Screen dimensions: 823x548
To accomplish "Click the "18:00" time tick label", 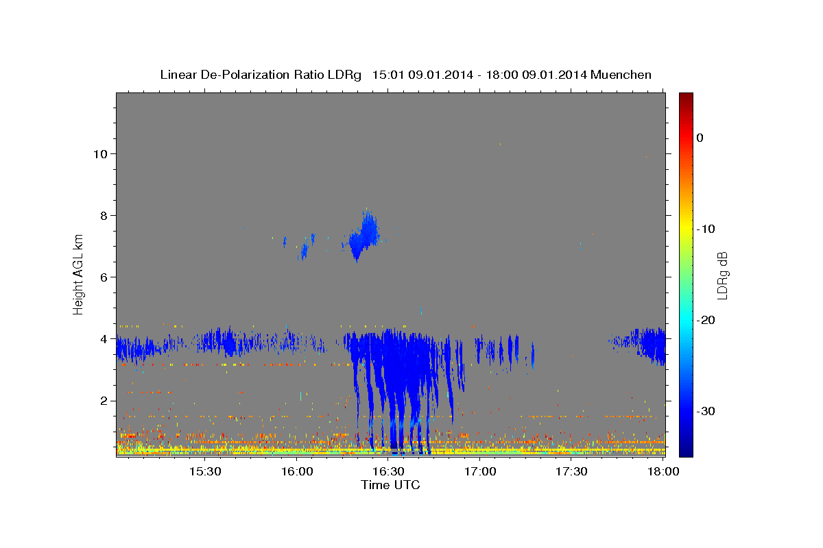I will click(663, 472).
